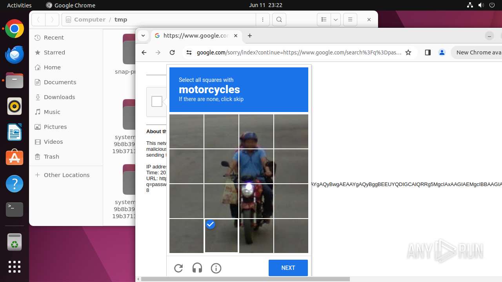Search in Files window
This screenshot has height=282, width=502.
[279, 20]
